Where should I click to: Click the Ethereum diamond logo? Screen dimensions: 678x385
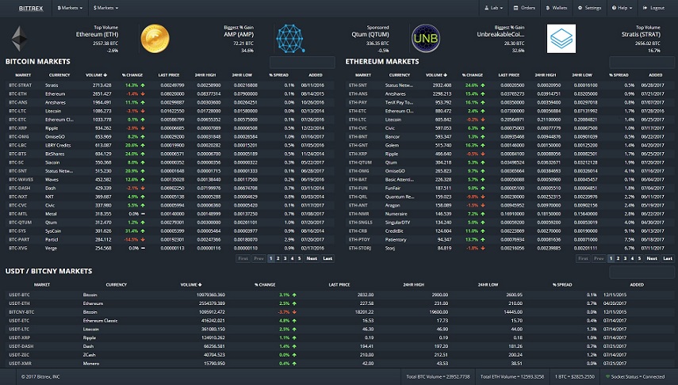click(x=19, y=39)
